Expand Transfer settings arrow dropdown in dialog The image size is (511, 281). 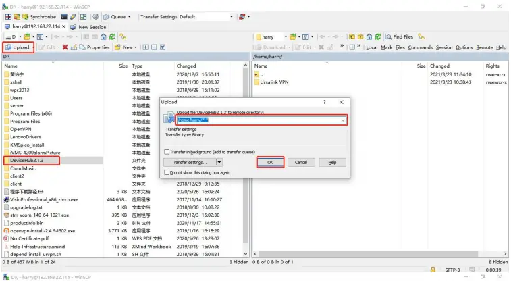[x=219, y=162]
